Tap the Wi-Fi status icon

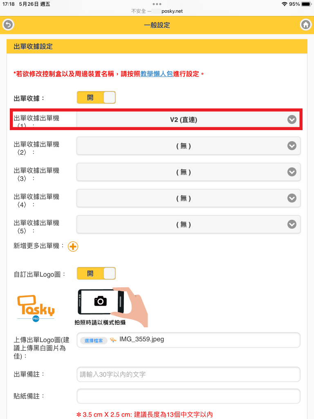[285, 4]
